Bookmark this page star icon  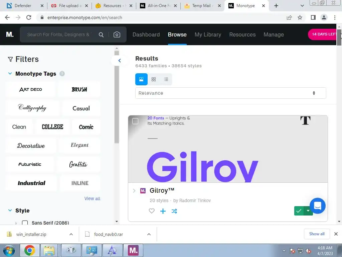[300, 17]
